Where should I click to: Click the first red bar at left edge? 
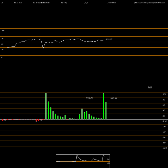pos(3,120)
